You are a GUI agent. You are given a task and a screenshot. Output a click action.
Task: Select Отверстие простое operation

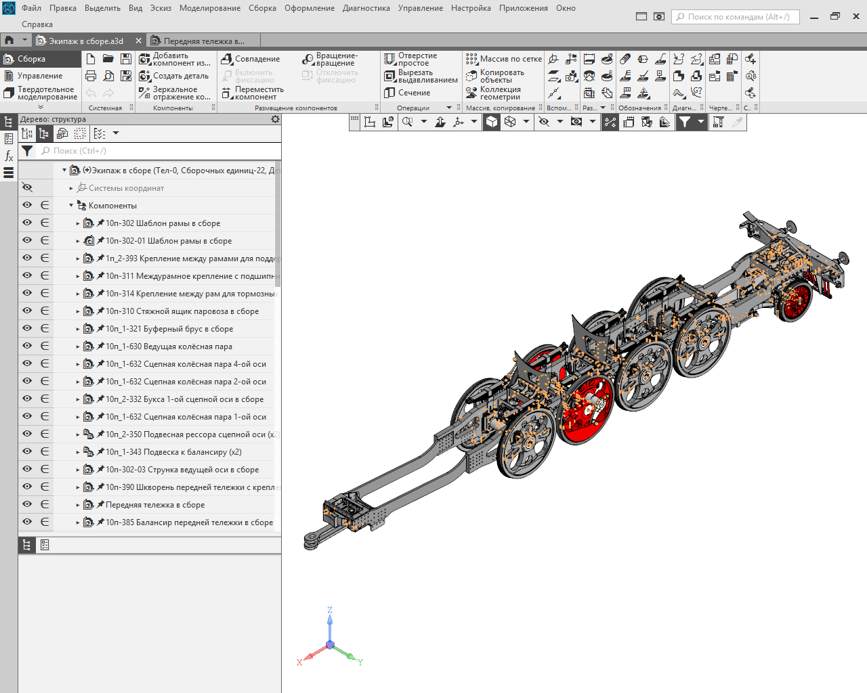click(x=410, y=60)
